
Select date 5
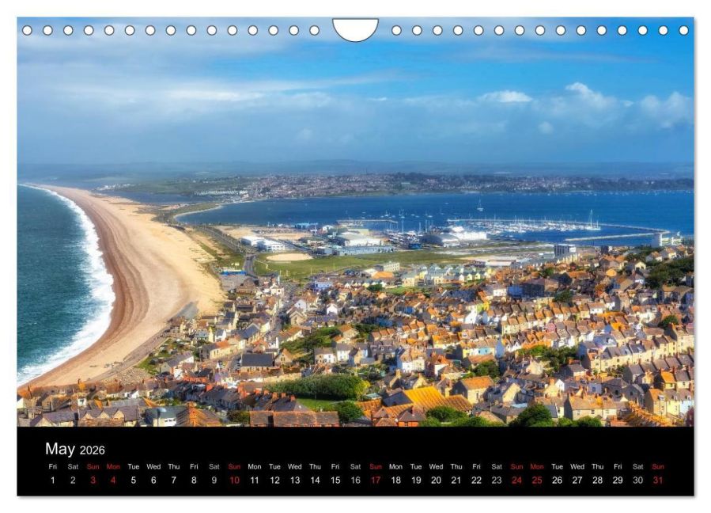click(x=134, y=481)
